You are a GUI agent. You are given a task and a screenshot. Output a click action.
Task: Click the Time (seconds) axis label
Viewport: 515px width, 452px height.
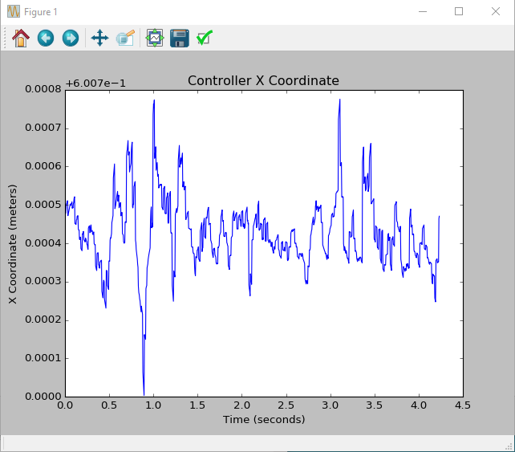[x=264, y=420]
